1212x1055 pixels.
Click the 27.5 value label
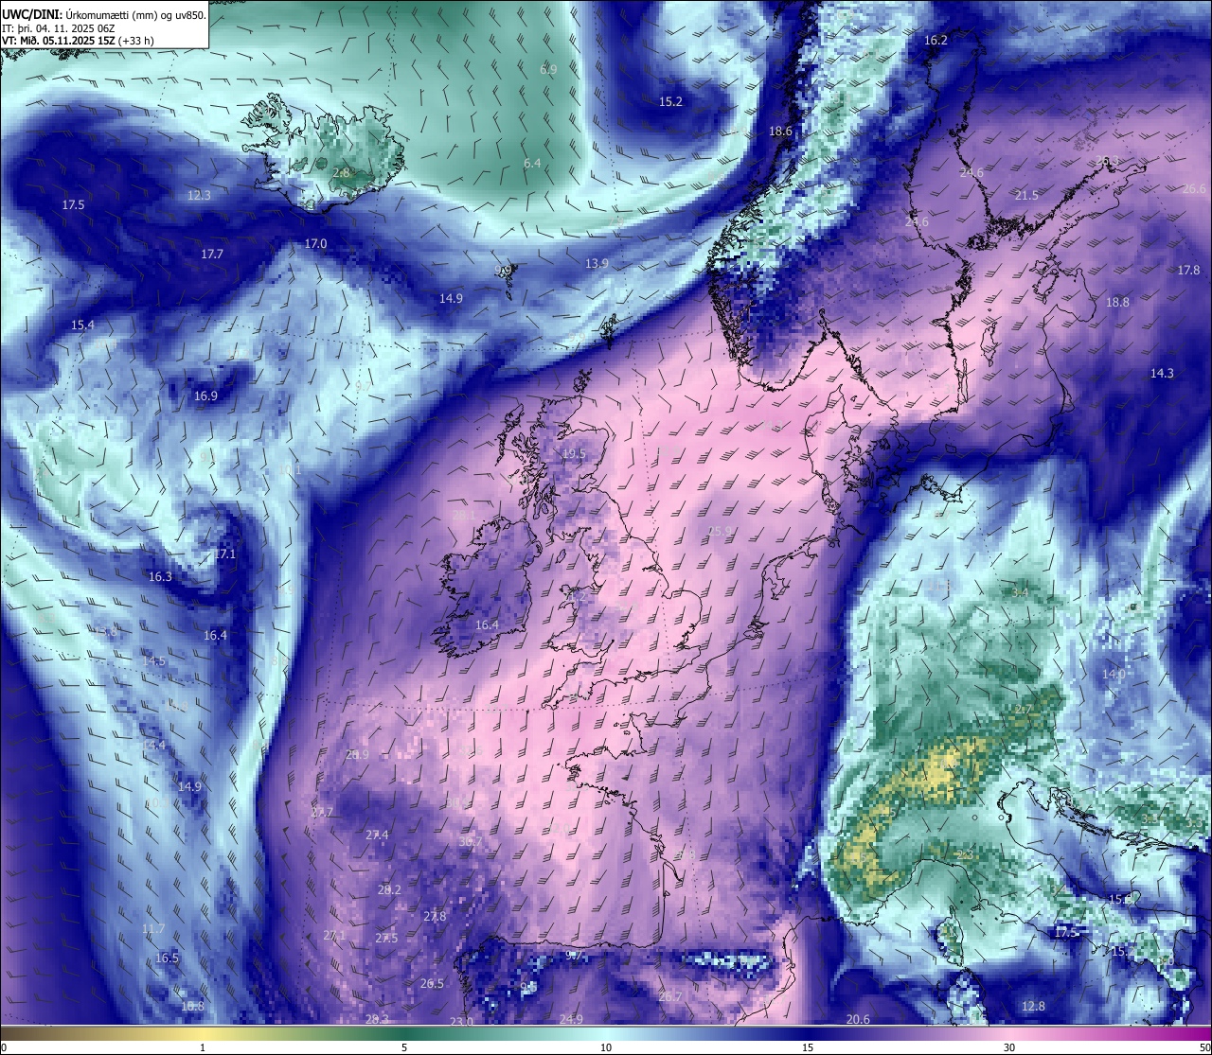tap(386, 938)
